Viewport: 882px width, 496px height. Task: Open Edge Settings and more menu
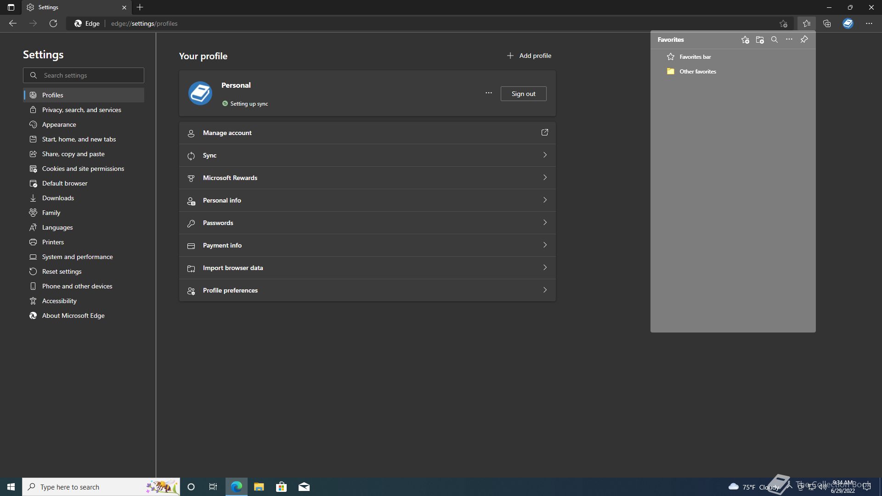tap(869, 23)
